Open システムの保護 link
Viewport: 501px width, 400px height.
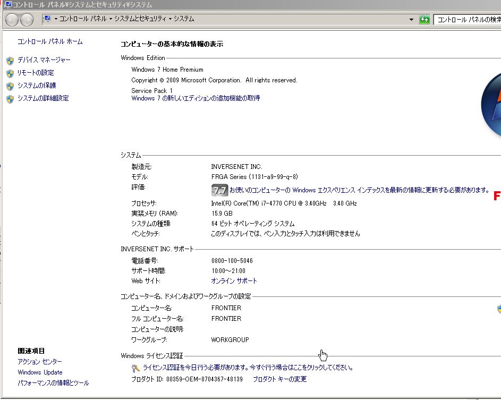(37, 86)
